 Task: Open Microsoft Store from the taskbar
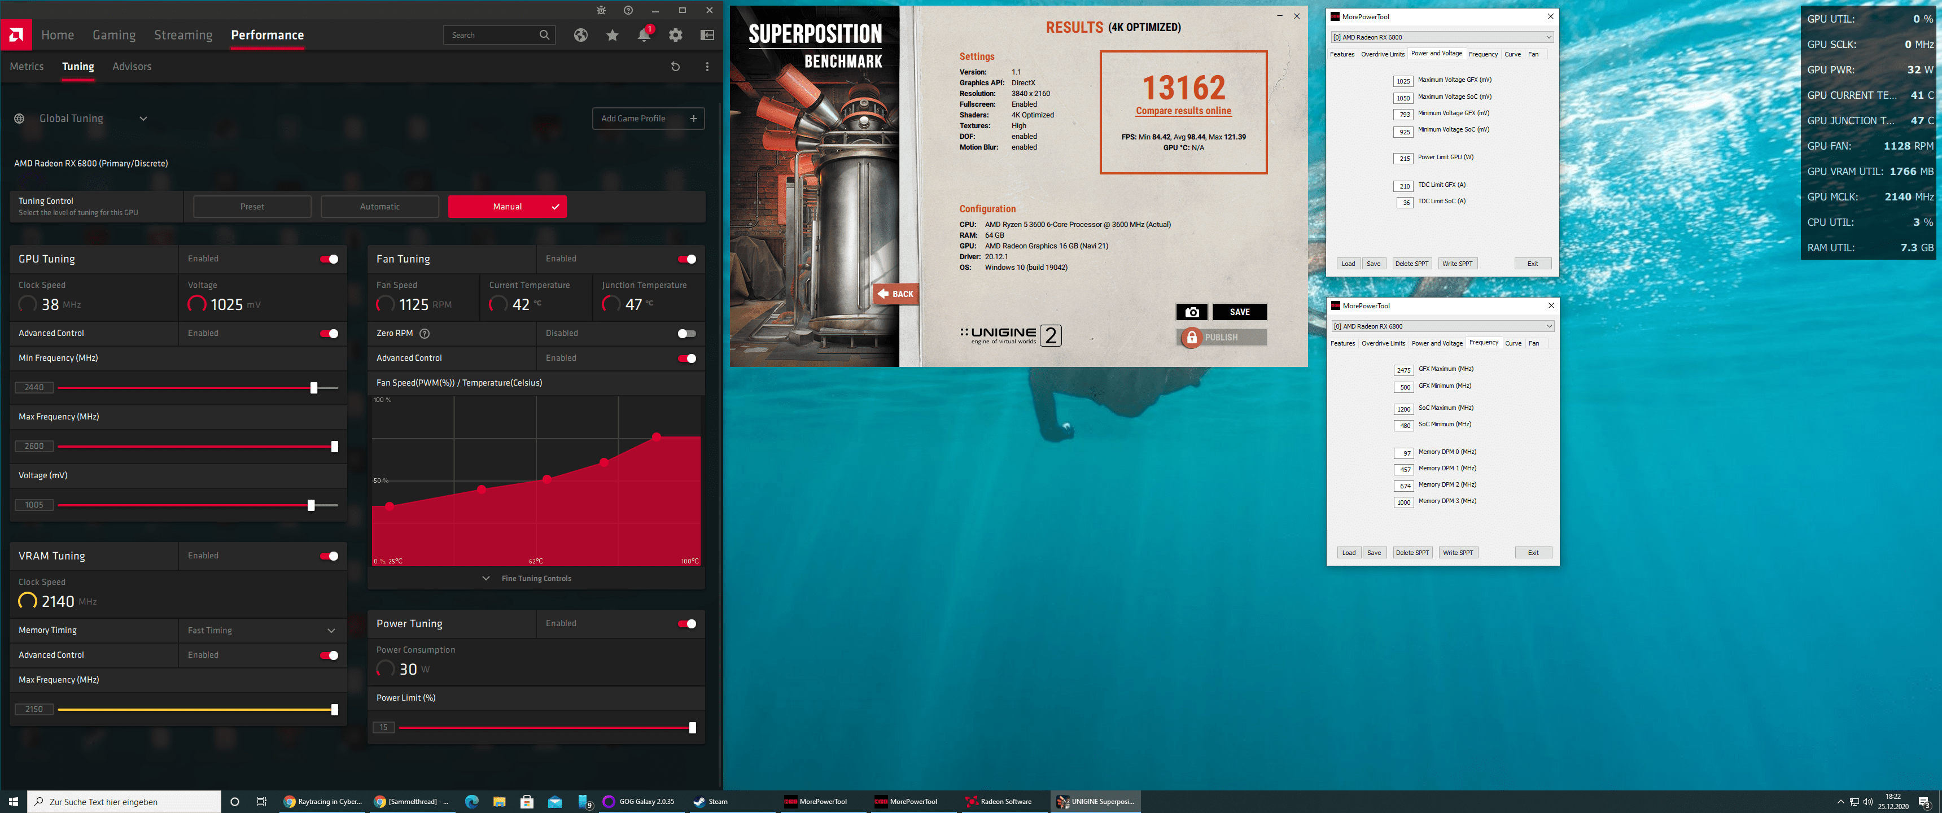(x=527, y=802)
